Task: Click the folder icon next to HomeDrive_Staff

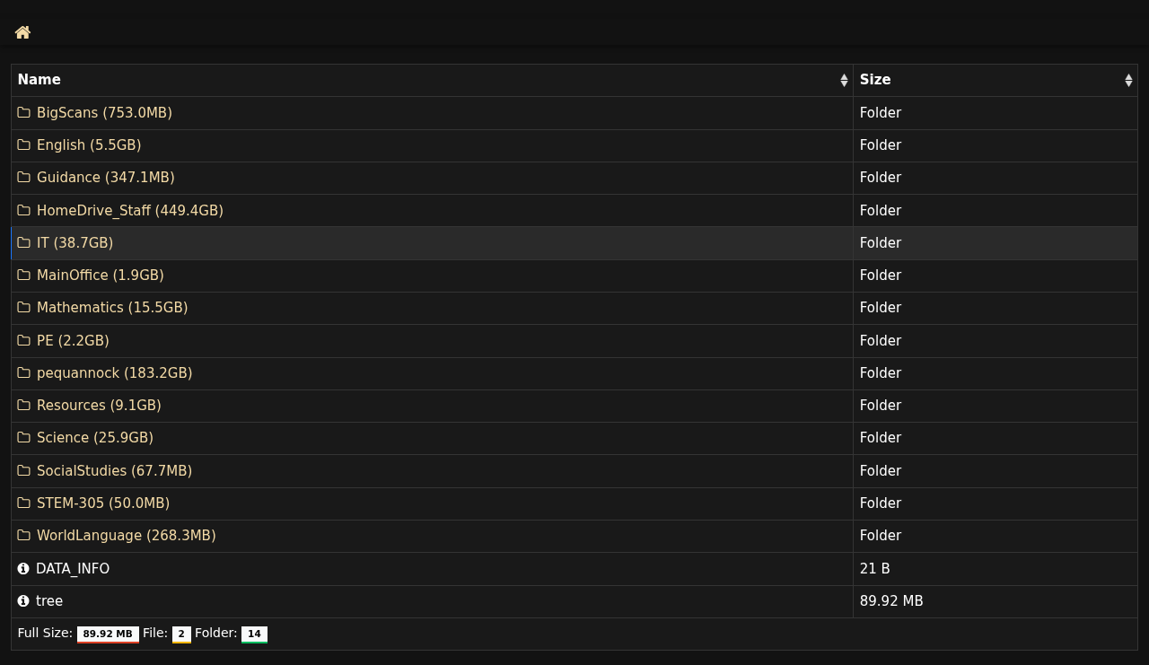Action: [x=24, y=211]
